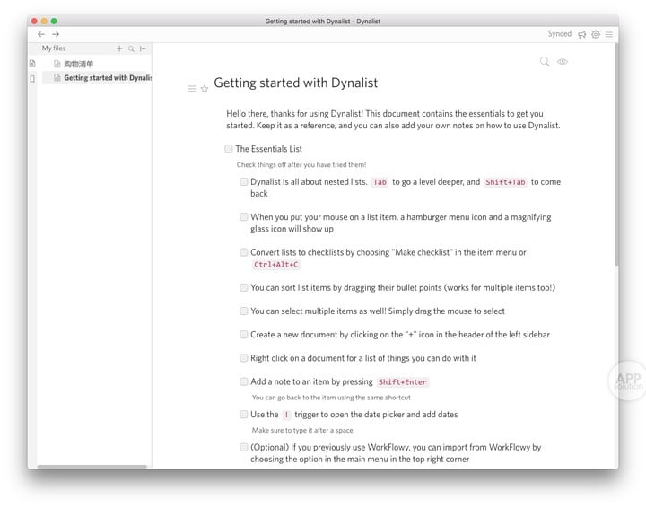Open the documents pane icon in left strip
This screenshot has height=508, width=646.
[32, 64]
